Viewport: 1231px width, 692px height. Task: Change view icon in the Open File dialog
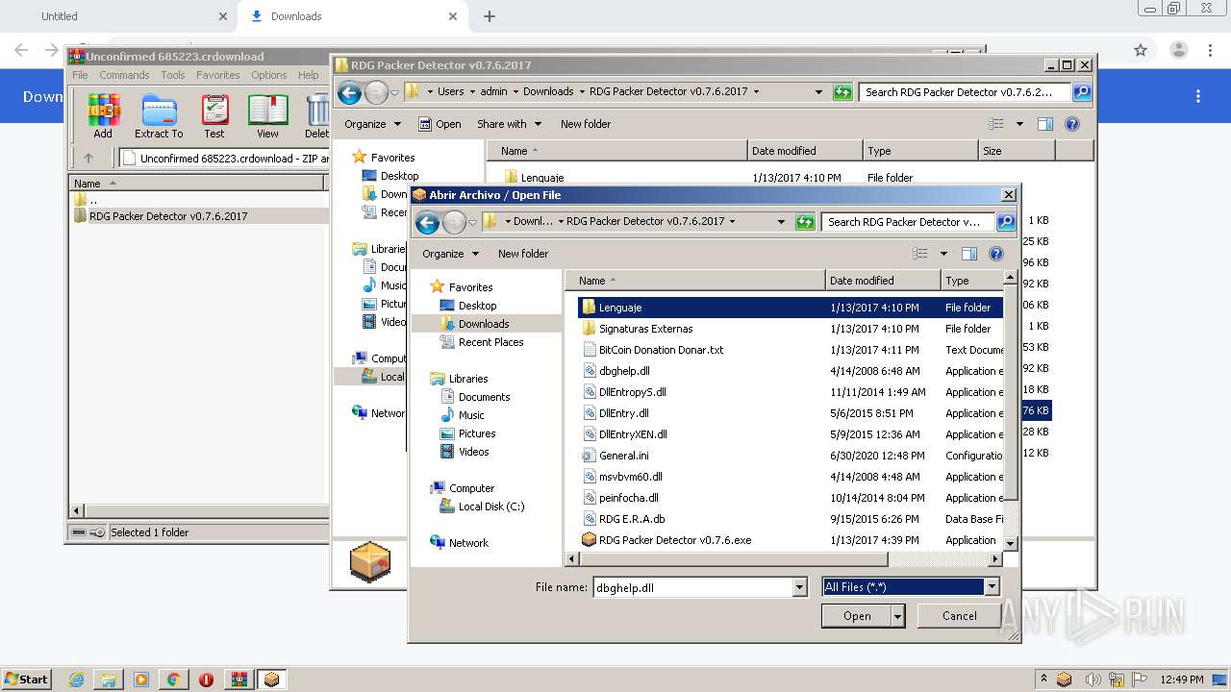click(920, 254)
